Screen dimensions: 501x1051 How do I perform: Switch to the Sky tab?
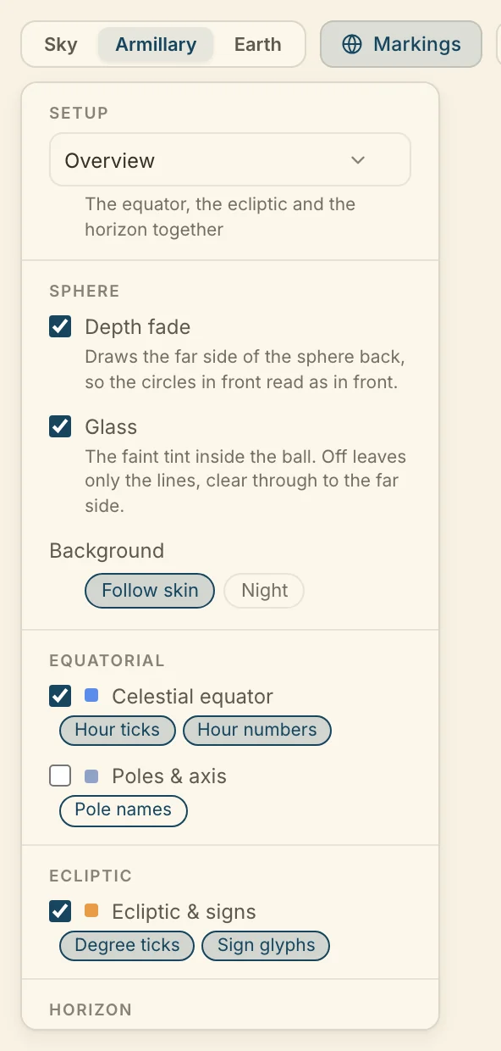(x=61, y=44)
